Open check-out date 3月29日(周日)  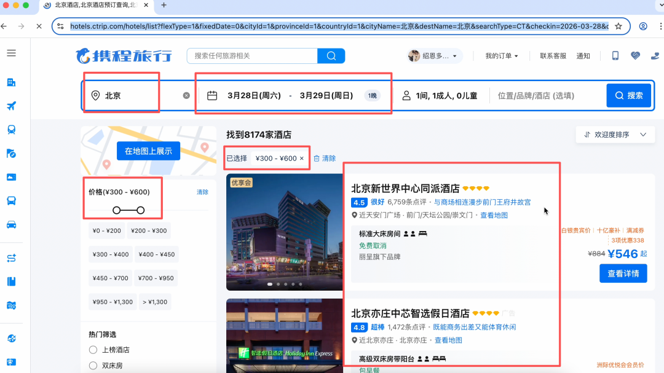click(x=326, y=96)
